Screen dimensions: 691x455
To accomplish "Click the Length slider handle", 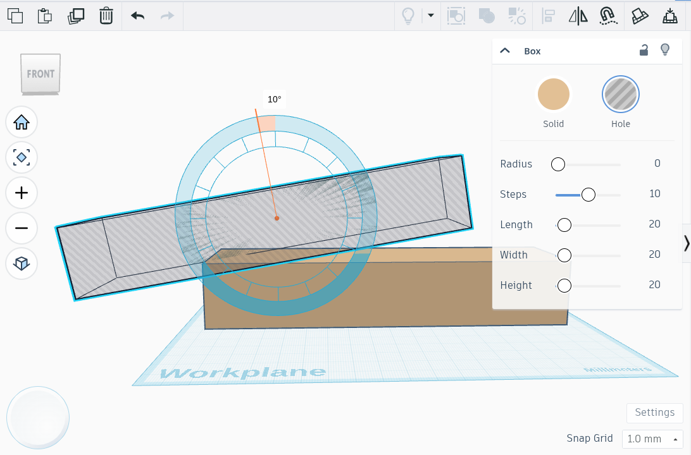I will pos(564,225).
